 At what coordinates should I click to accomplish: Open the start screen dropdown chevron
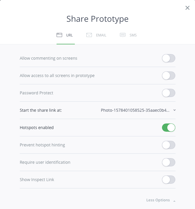[174, 110]
